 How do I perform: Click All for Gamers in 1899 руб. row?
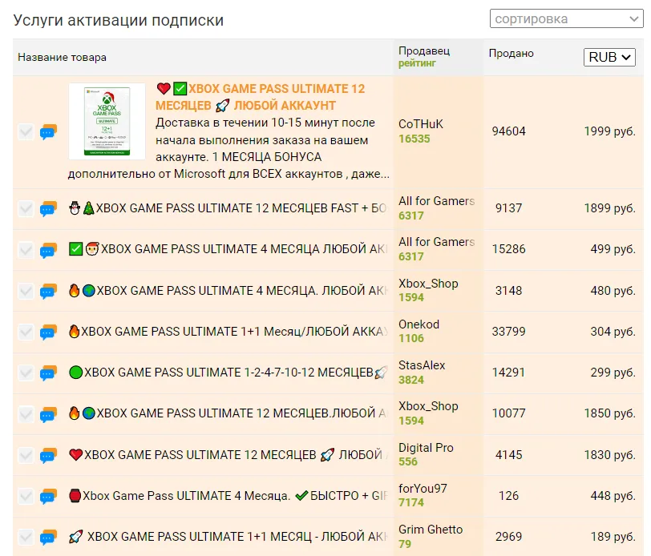(436, 201)
